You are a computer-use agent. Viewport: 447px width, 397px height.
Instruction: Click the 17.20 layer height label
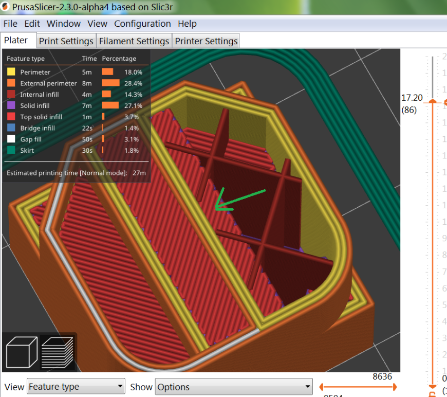click(412, 98)
